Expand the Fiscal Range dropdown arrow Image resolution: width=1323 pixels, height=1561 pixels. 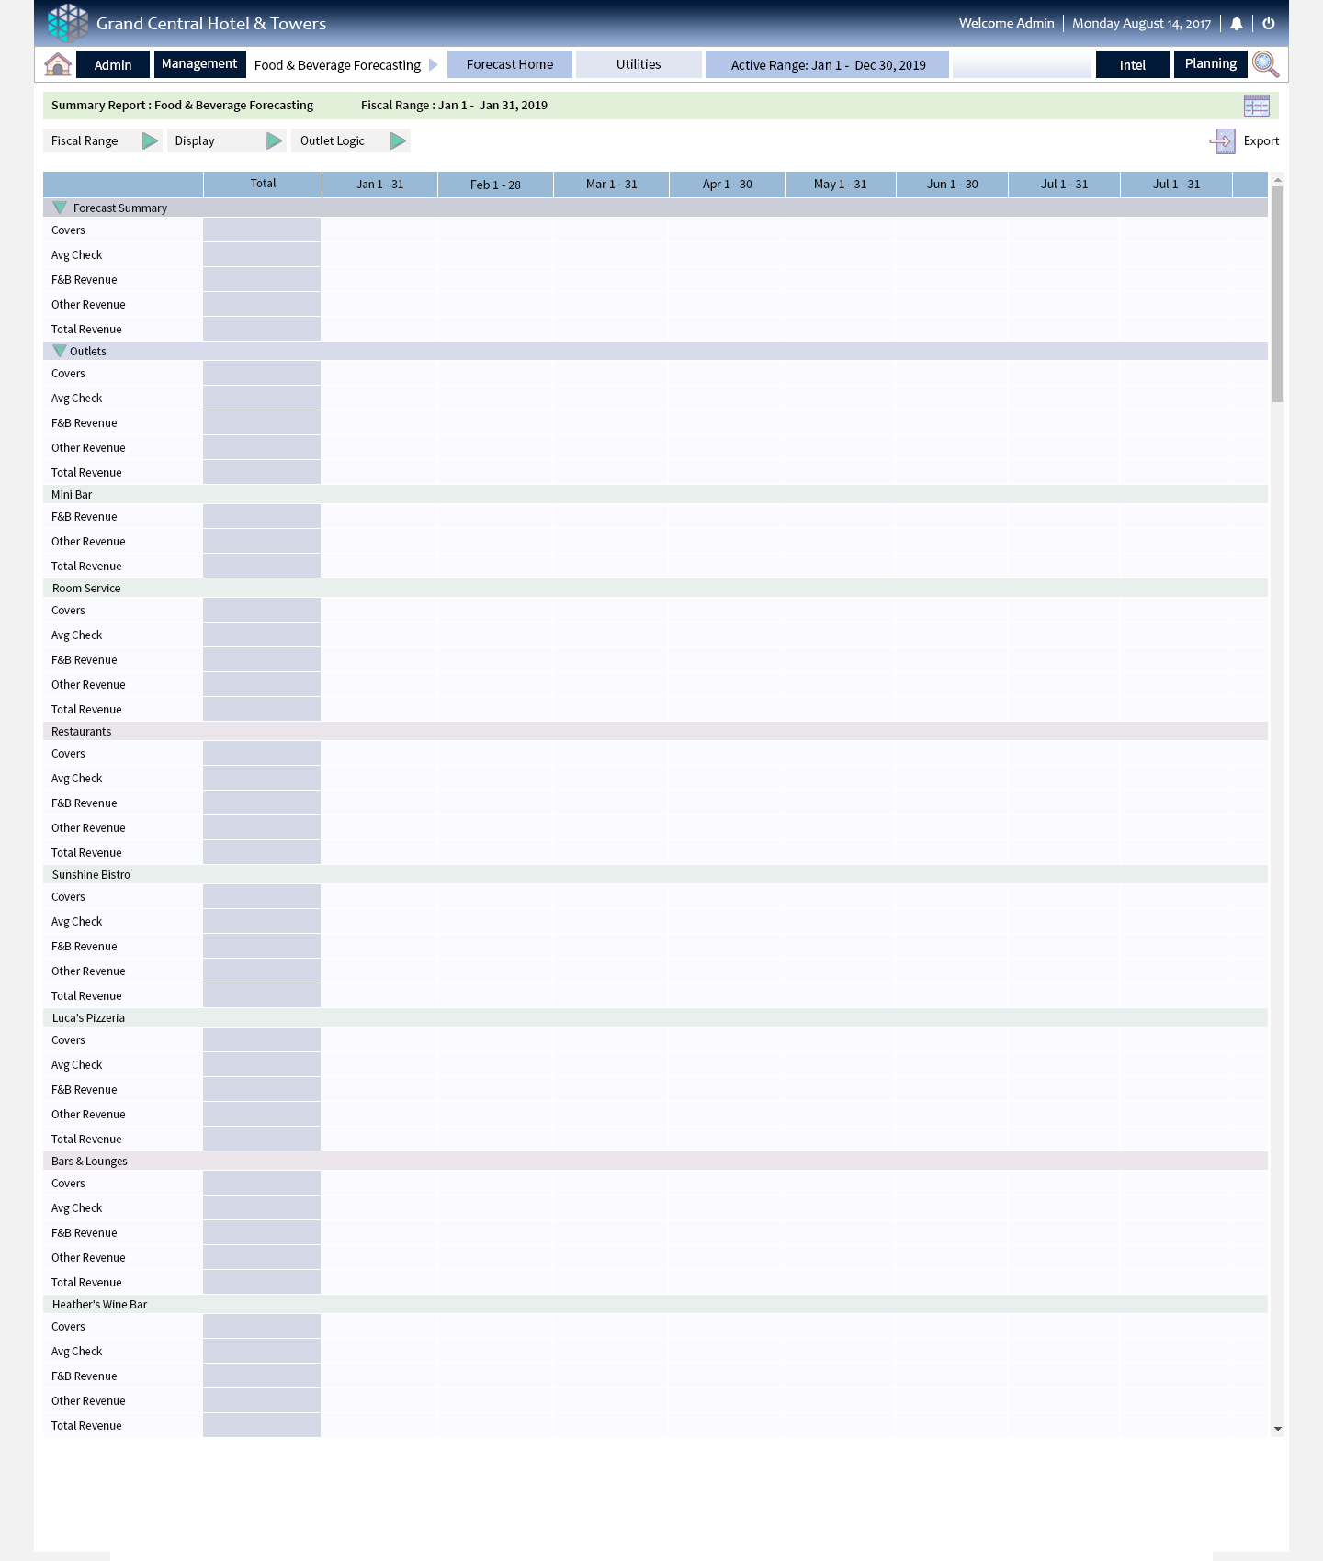tap(150, 141)
